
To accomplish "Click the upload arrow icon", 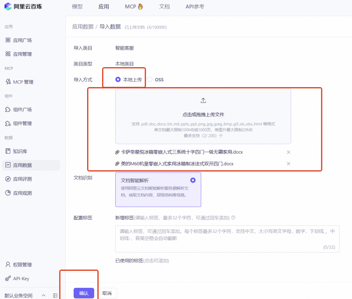I will (203, 101).
